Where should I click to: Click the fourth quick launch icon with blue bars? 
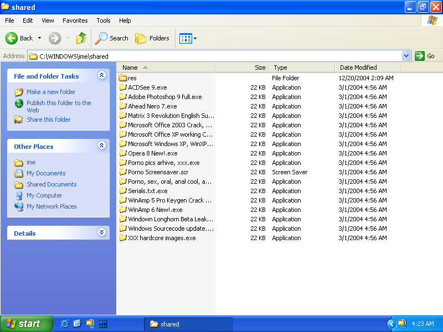[103, 324]
